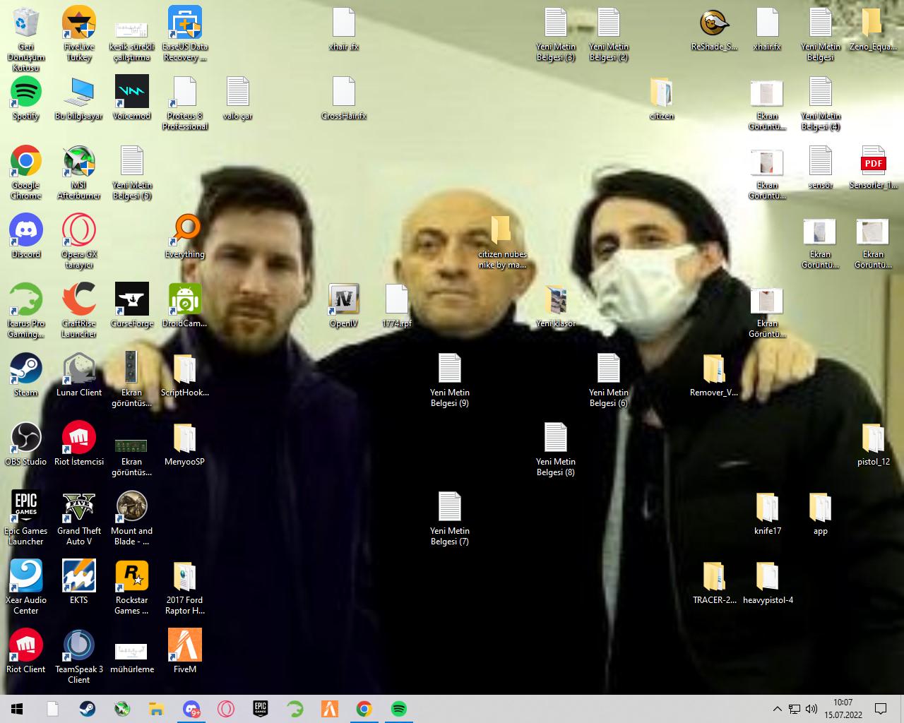Open the volume control in tray
904x723 pixels.
coord(811,709)
